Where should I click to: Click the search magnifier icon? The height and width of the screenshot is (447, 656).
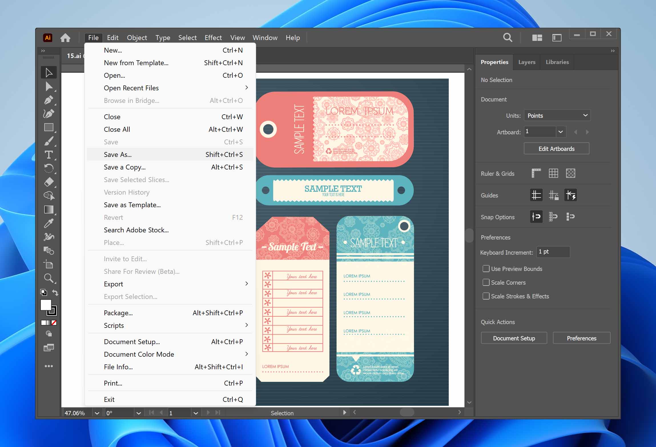[x=507, y=37]
